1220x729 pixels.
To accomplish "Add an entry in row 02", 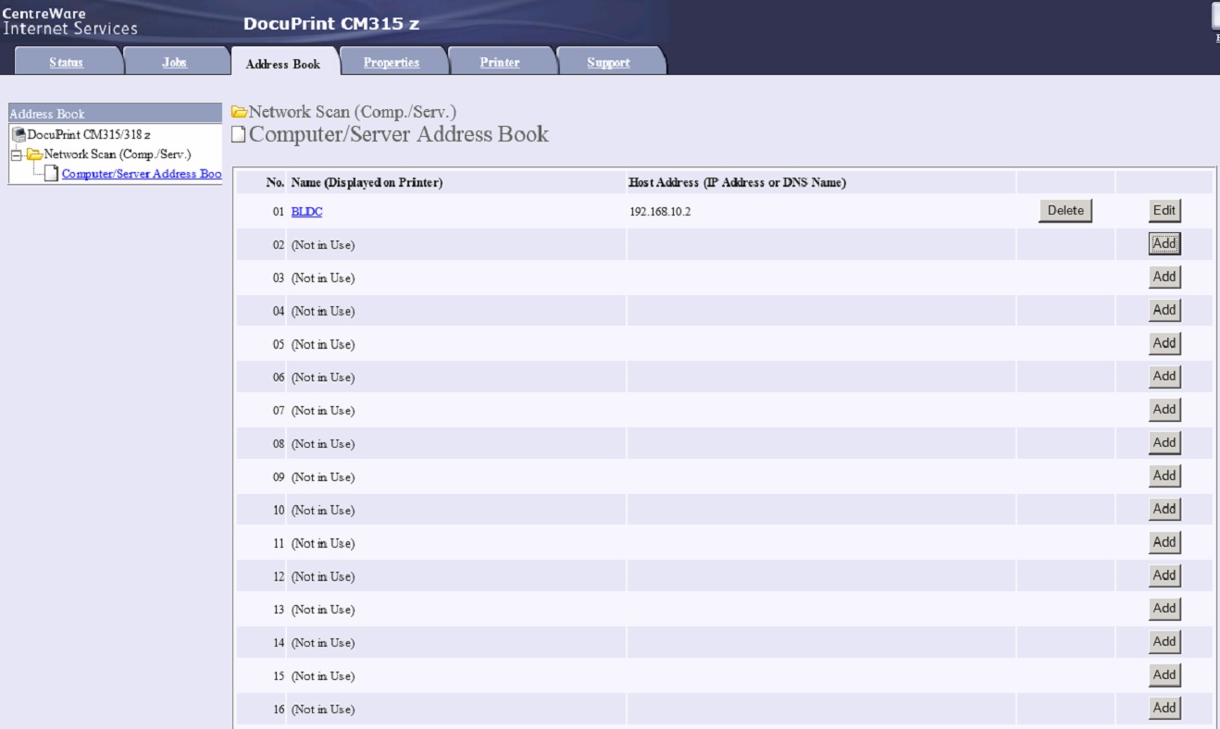I will [1164, 243].
